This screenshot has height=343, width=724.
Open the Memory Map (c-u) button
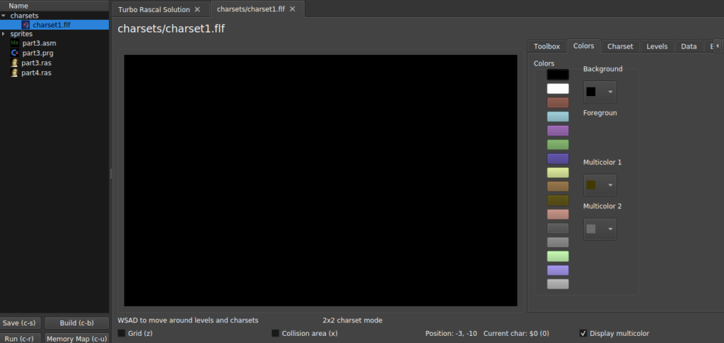[76, 339]
